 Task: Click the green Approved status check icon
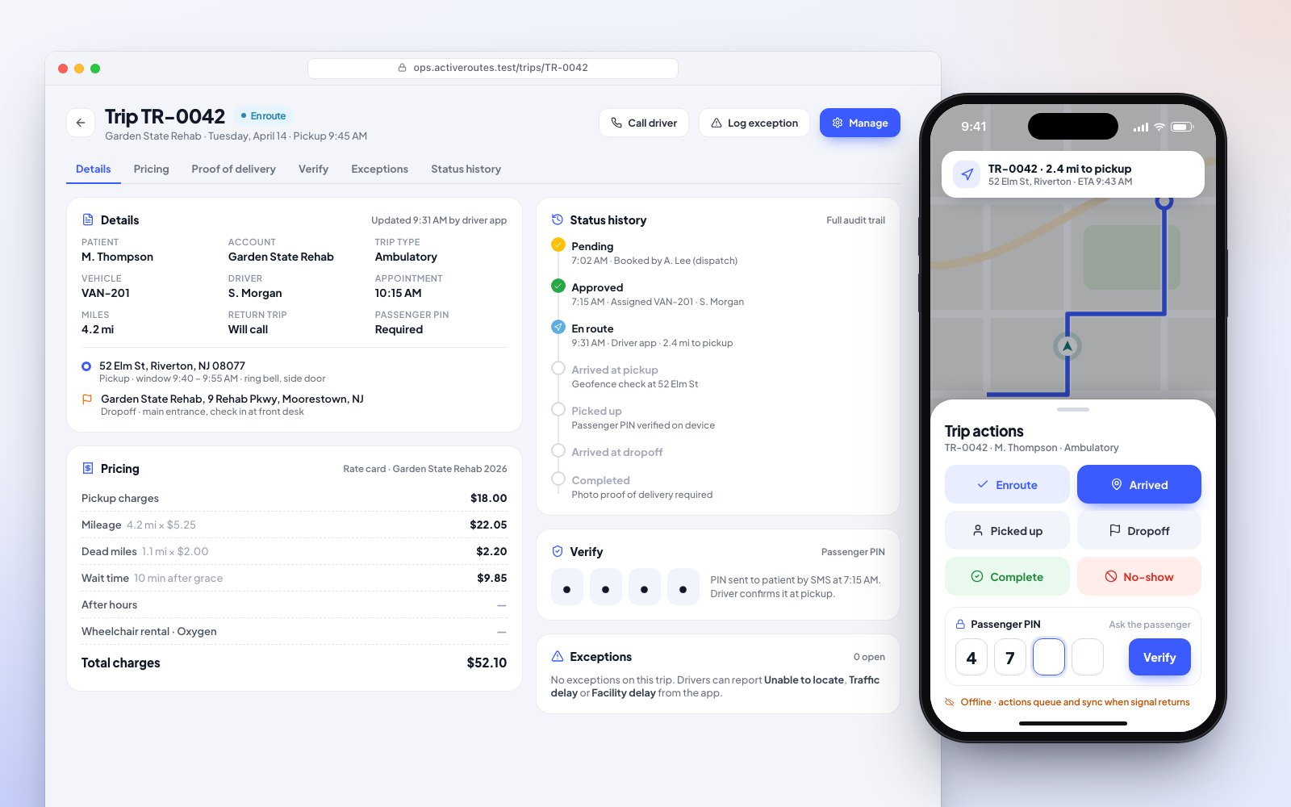click(558, 286)
